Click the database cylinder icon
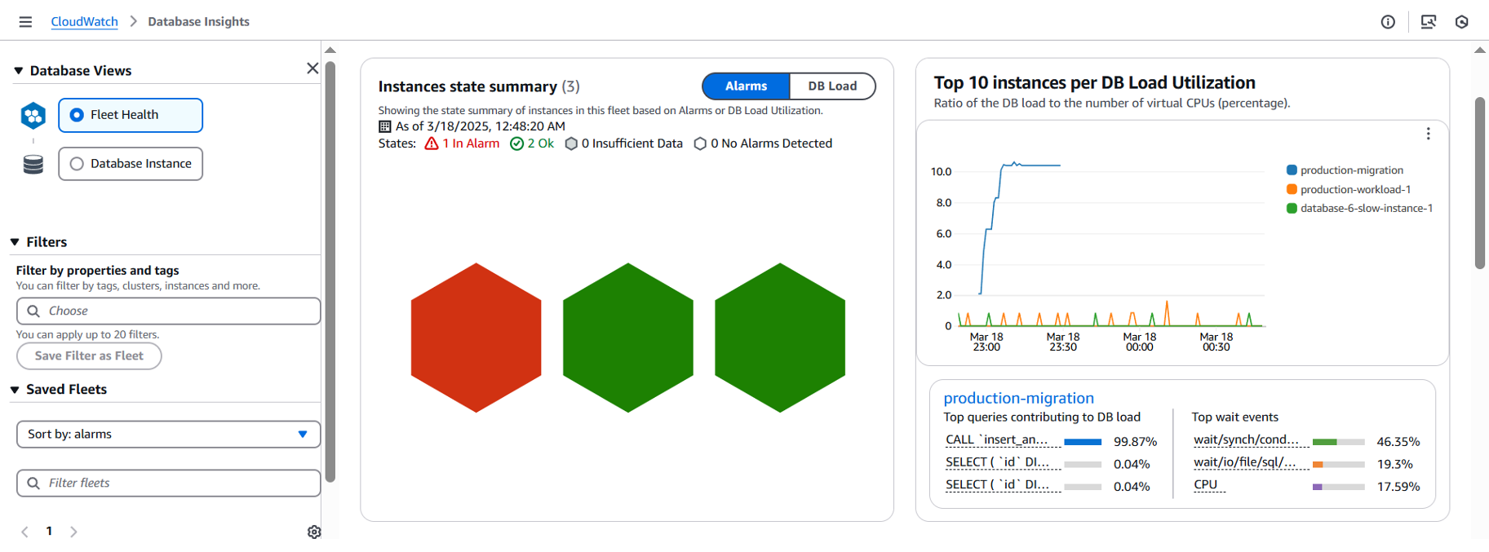 pos(33,165)
